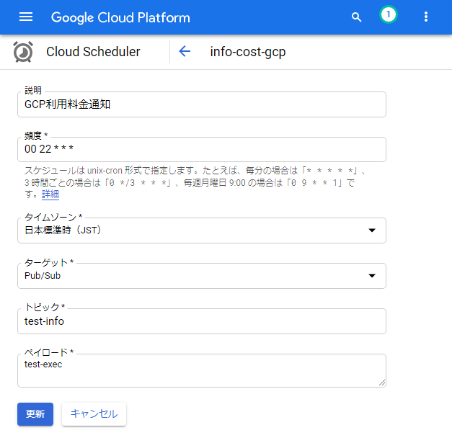Focus the ペイロード payload textarea
This screenshot has height=443, width=452.
(x=202, y=371)
